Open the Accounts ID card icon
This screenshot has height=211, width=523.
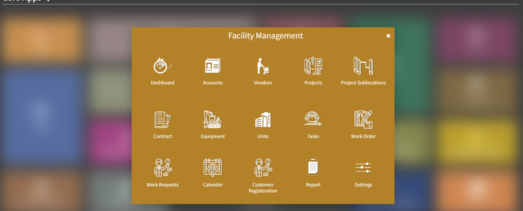pos(213,66)
